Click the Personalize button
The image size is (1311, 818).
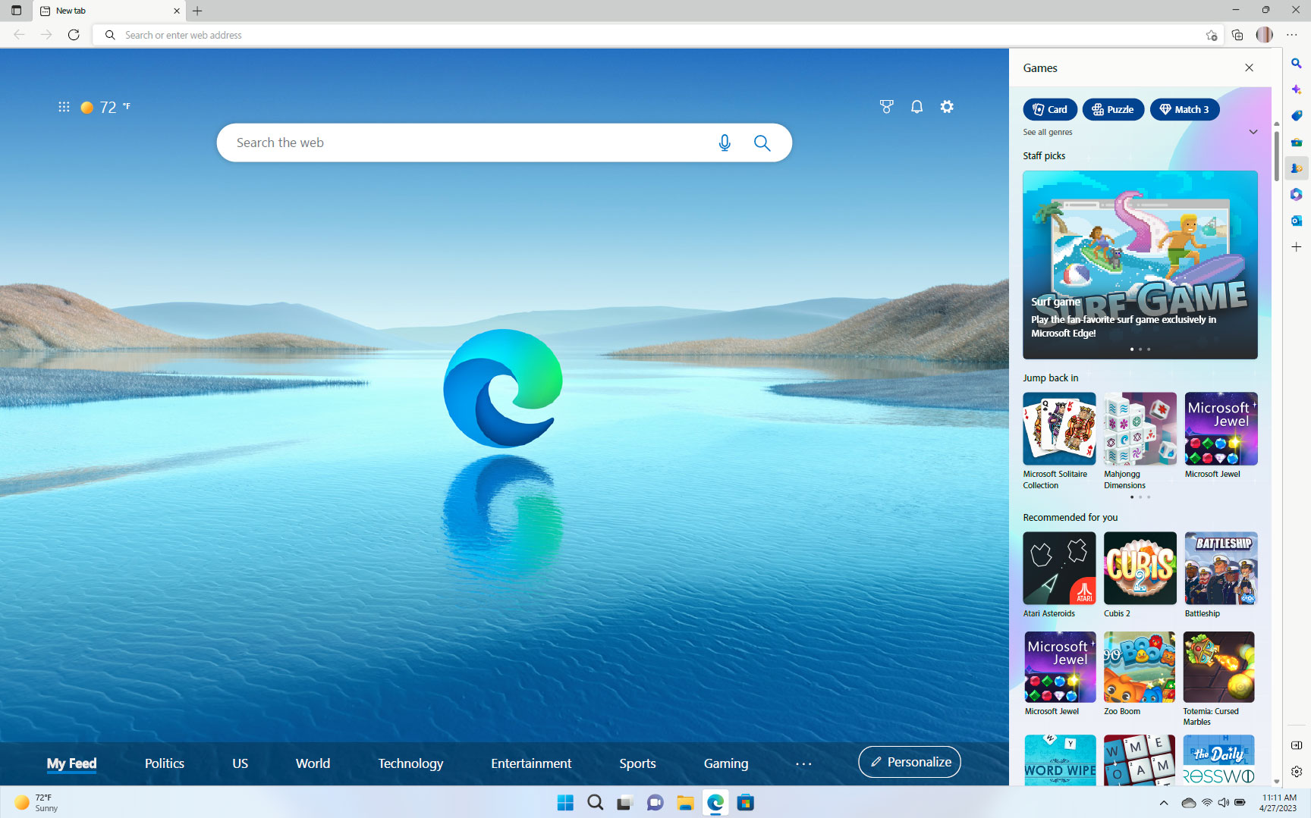click(x=909, y=762)
